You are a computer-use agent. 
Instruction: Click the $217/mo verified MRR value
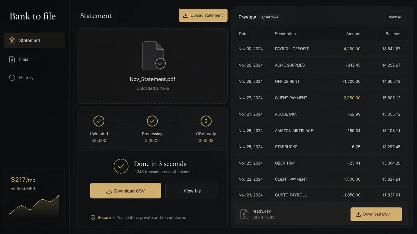(x=23, y=180)
